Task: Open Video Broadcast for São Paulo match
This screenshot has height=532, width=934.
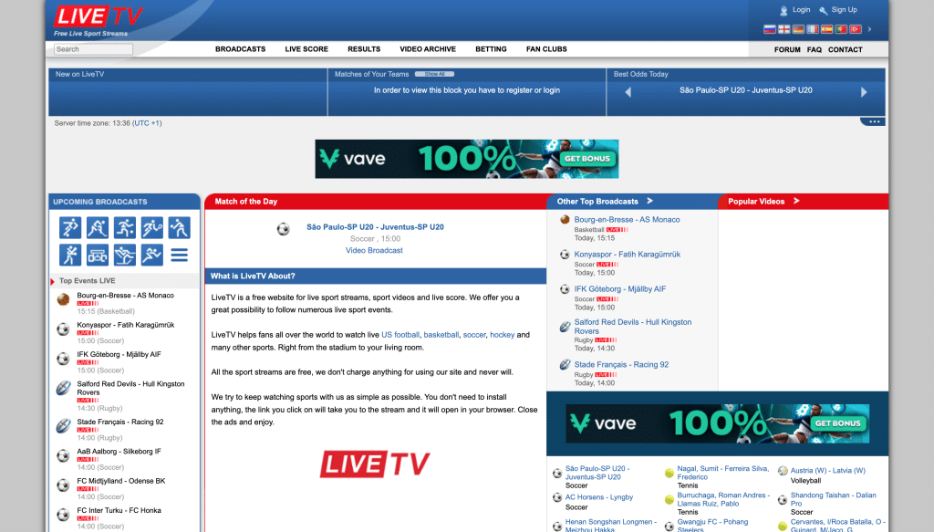Action: coord(374,250)
